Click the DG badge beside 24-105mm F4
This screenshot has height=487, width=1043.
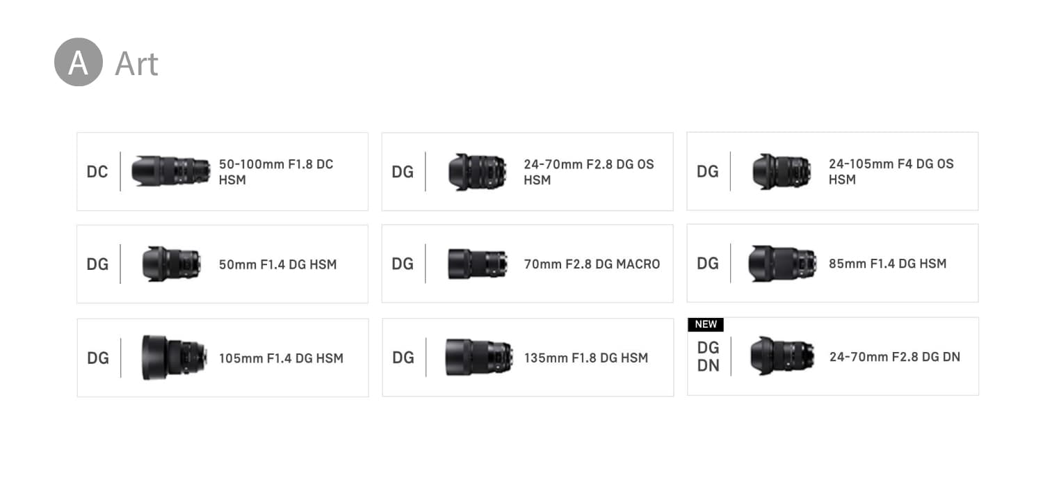coord(708,171)
